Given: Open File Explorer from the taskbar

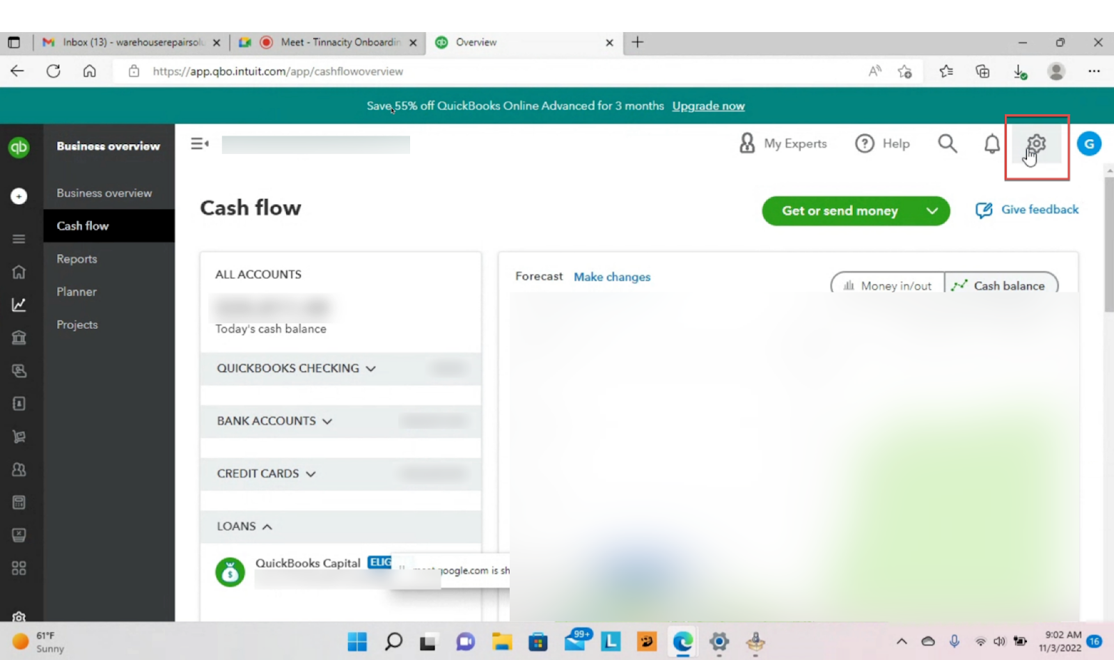Looking at the screenshot, I should pyautogui.click(x=501, y=641).
